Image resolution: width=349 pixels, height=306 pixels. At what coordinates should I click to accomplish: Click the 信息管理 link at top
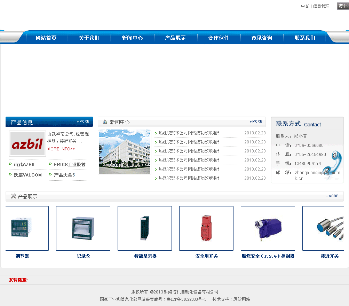[x=321, y=6]
